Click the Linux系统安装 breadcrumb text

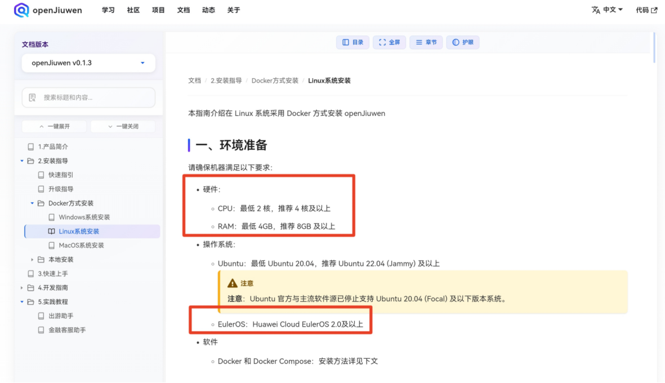click(x=329, y=81)
